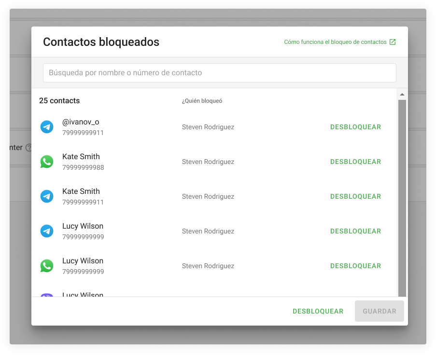The image size is (436, 355).
Task: Click the WhatsApp icon next to Kate Smith
Action: [47, 162]
